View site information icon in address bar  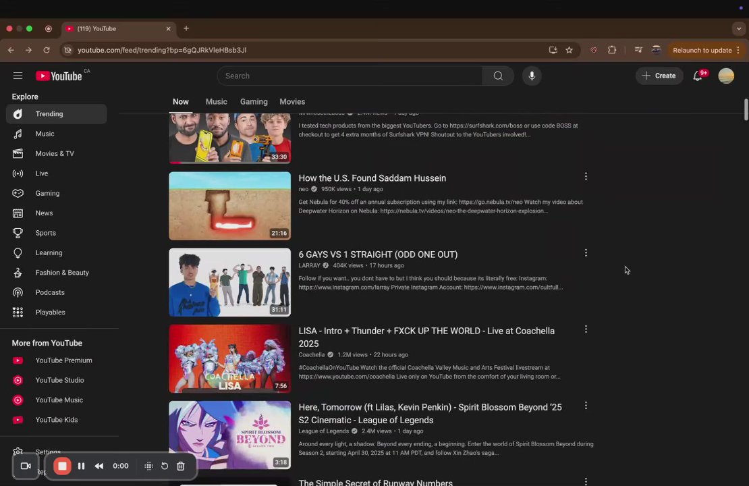pyautogui.click(x=68, y=50)
